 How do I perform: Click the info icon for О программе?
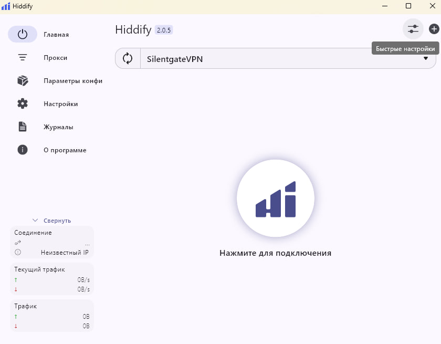[23, 150]
